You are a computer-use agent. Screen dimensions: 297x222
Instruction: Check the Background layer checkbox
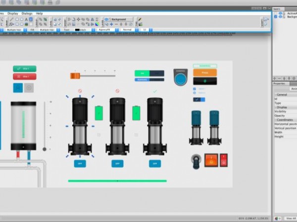point(276,17)
